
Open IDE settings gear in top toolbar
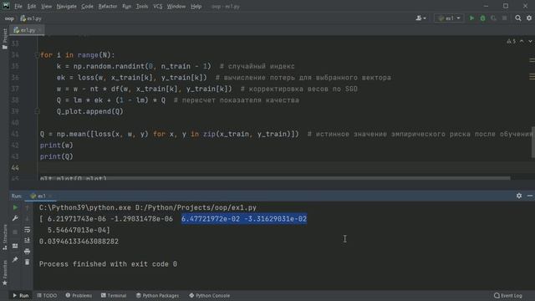(x=529, y=18)
